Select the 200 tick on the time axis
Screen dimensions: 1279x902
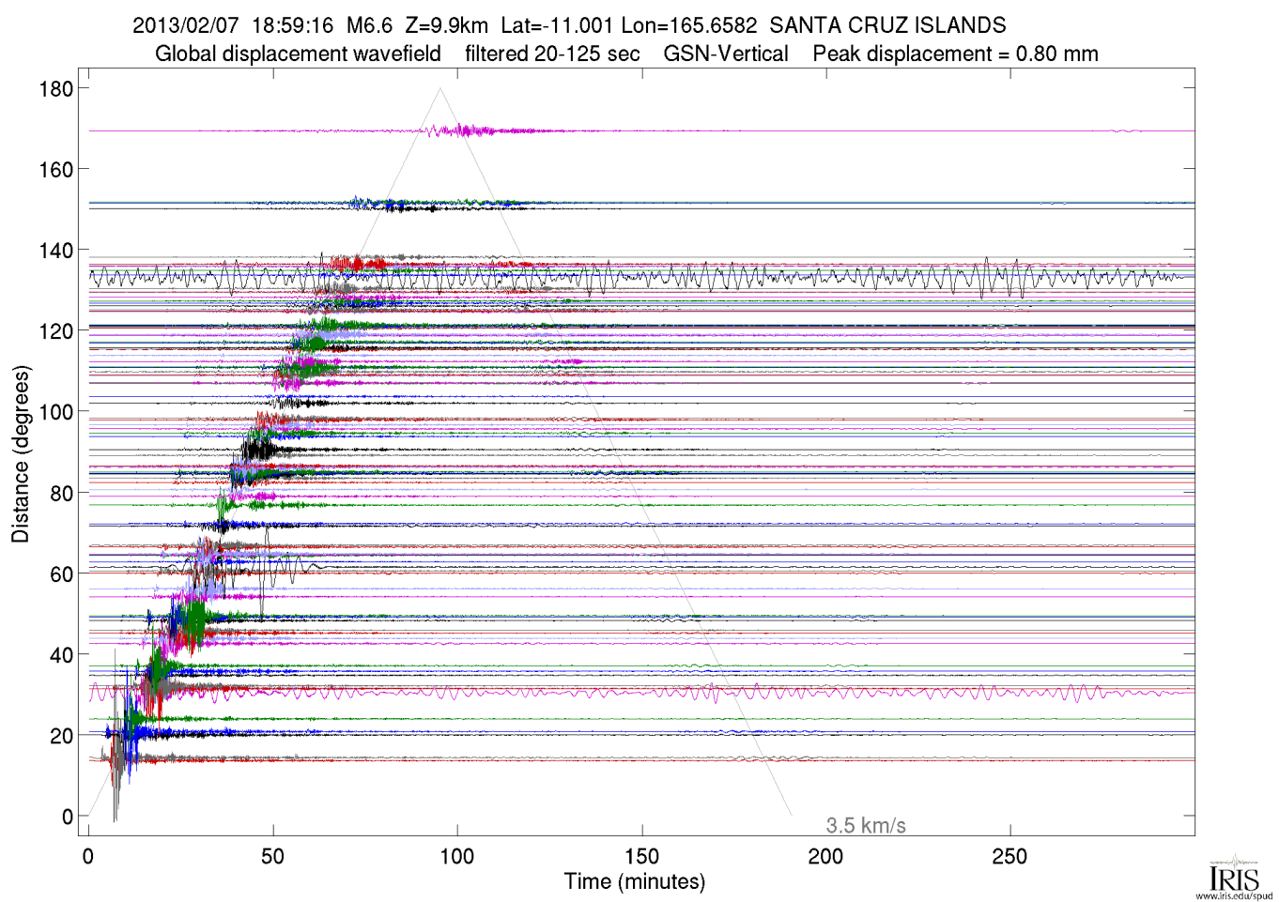pos(825,856)
